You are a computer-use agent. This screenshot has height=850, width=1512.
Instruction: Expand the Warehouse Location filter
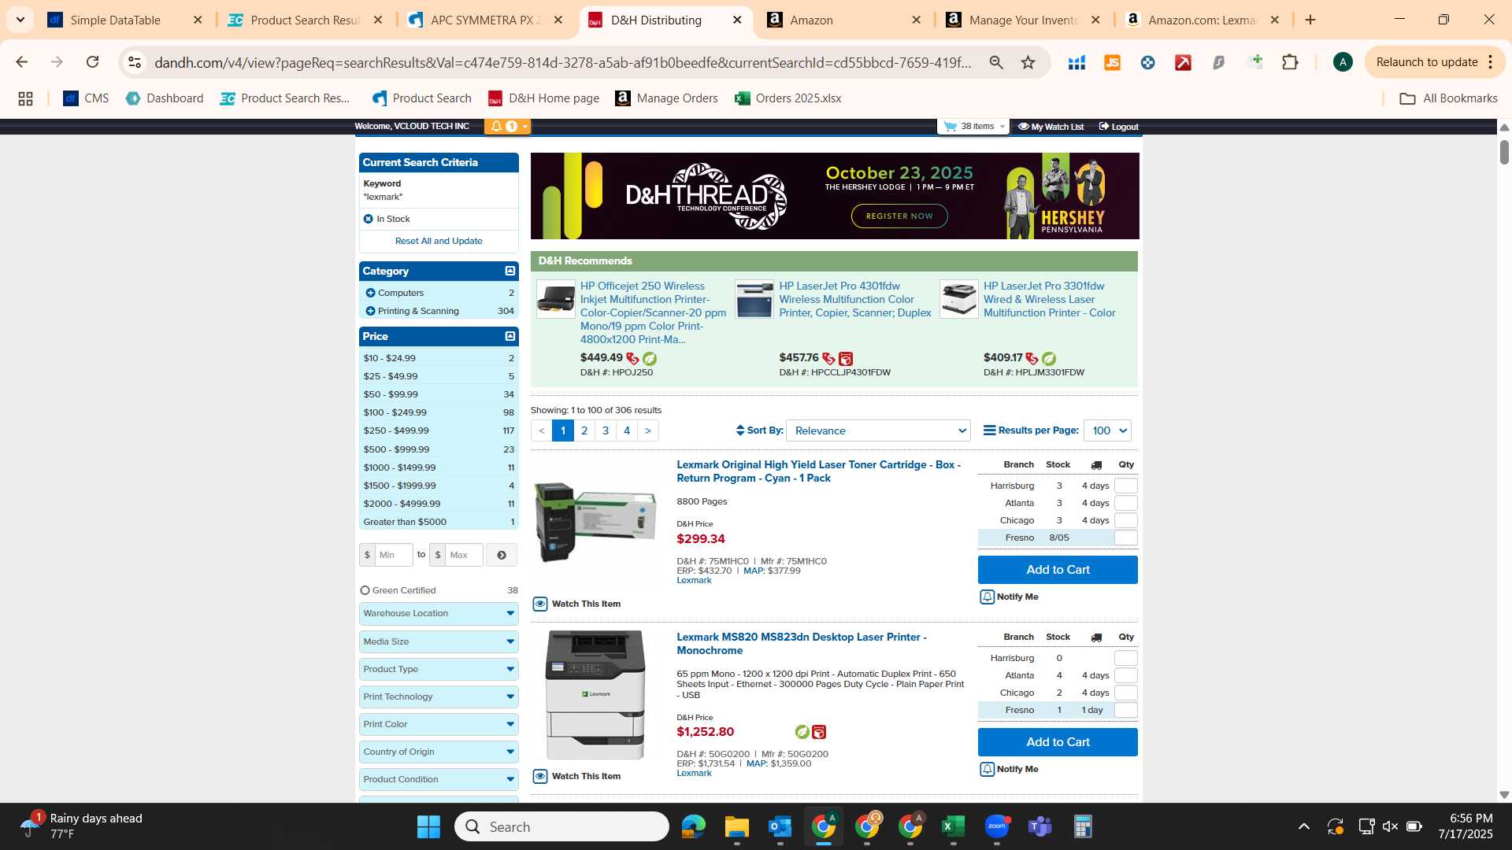(439, 613)
